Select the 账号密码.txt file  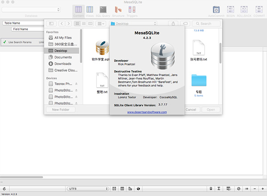pyautogui.click(x=198, y=51)
